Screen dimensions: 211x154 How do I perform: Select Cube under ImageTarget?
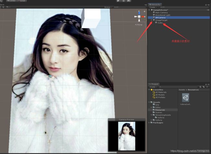click(160, 23)
